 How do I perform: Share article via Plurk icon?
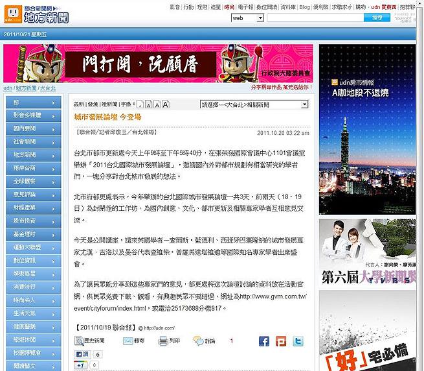281,341
